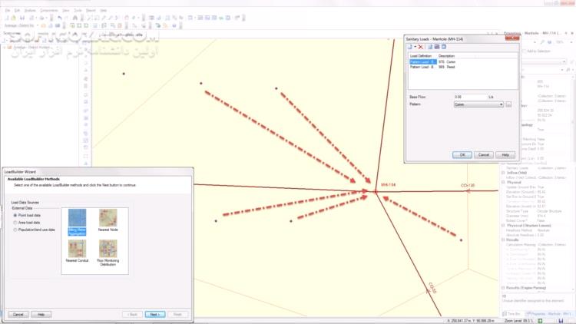The image size is (576, 324).
Task: Open the File menu
Action: 8,11
